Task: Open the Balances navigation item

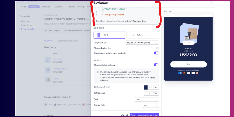Action: coord(46,6)
